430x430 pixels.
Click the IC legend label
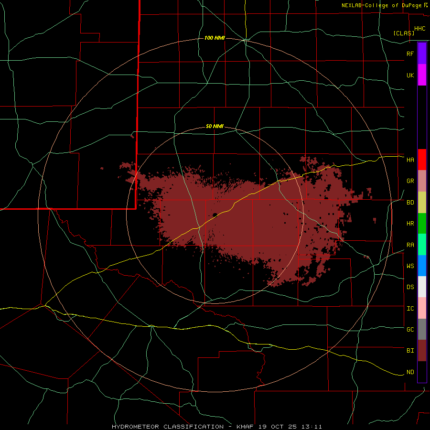click(x=410, y=309)
